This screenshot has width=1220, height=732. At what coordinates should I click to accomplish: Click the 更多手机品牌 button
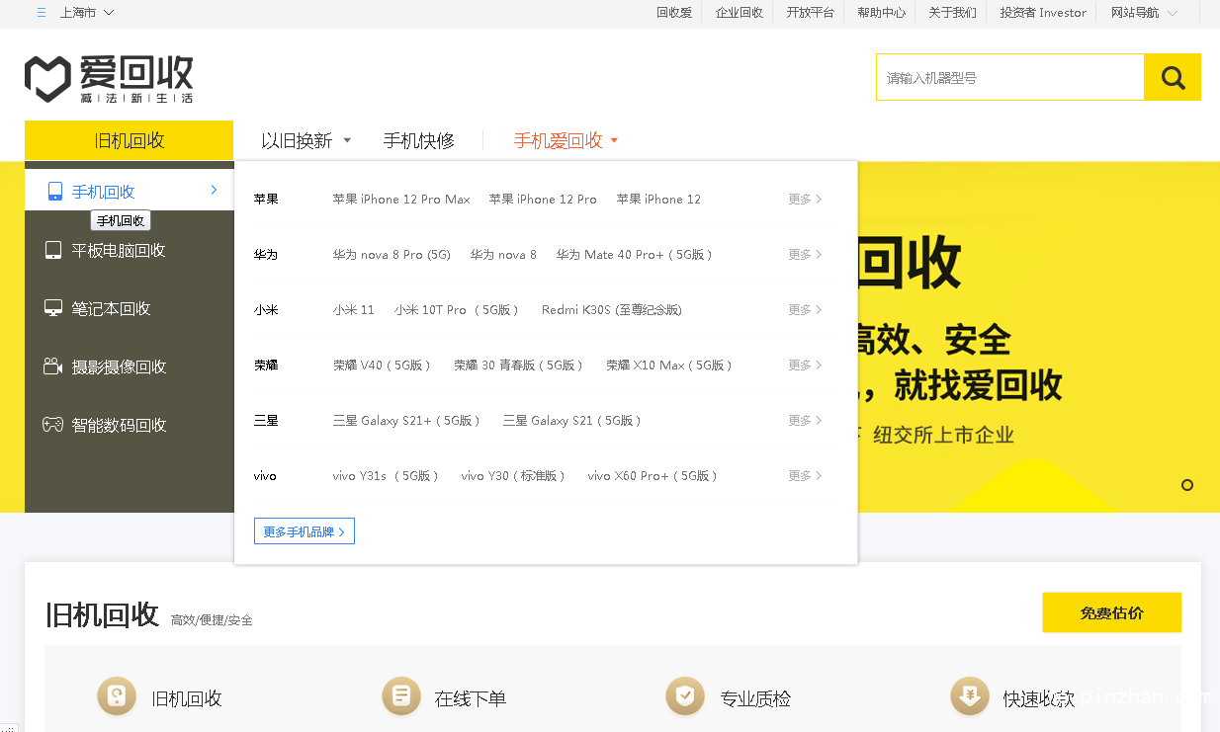(x=305, y=531)
